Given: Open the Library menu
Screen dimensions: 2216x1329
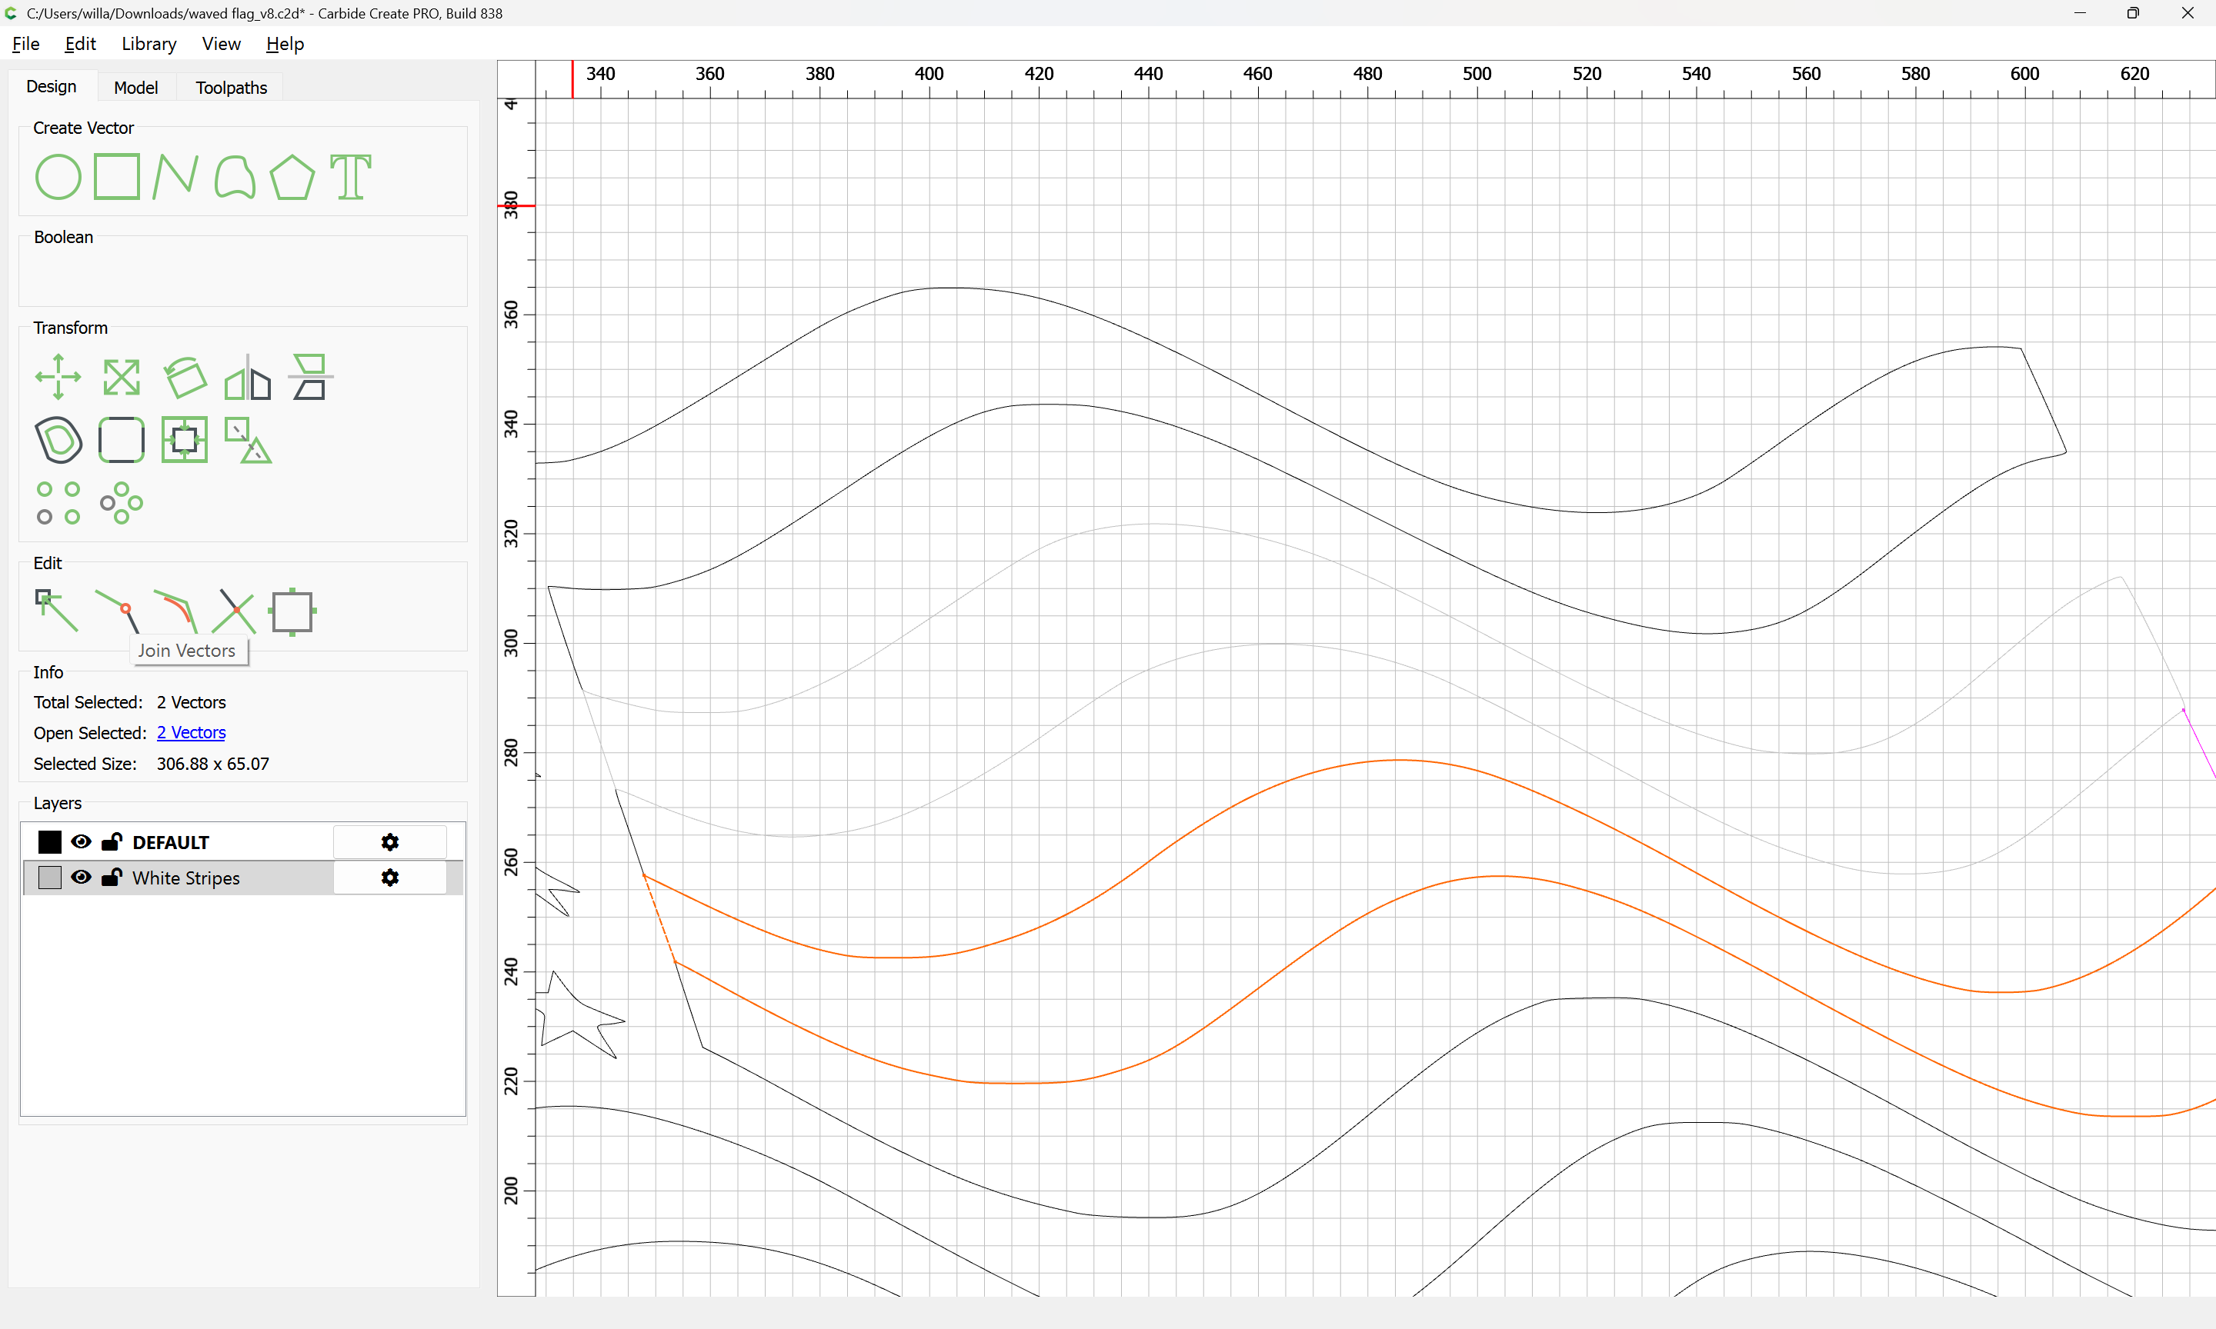Looking at the screenshot, I should click(x=149, y=44).
